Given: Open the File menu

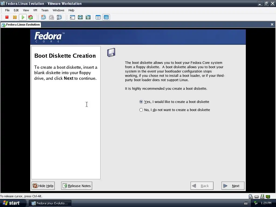Looking at the screenshot, I should (x=7, y=10).
